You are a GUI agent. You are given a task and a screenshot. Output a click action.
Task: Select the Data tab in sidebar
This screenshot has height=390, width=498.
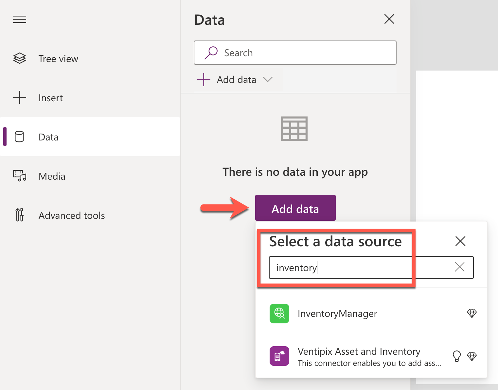pos(90,137)
